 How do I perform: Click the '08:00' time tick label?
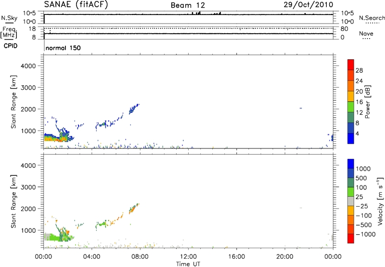(140, 257)
